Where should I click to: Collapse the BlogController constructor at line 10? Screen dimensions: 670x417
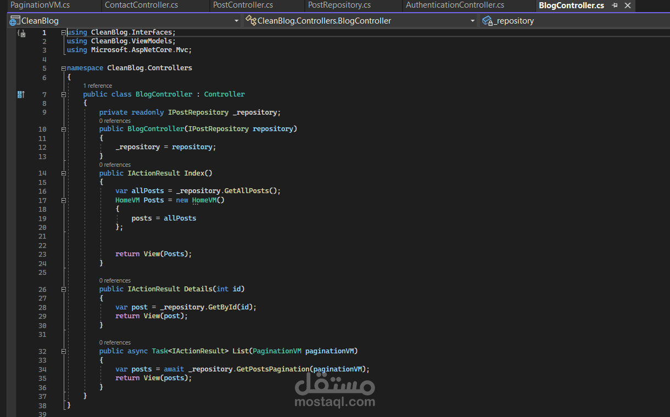[64, 129]
